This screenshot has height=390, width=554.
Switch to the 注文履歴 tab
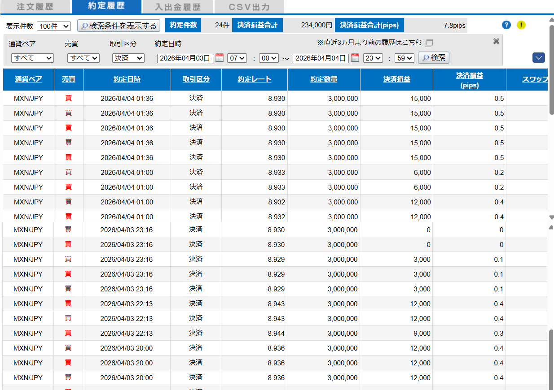(x=35, y=7)
